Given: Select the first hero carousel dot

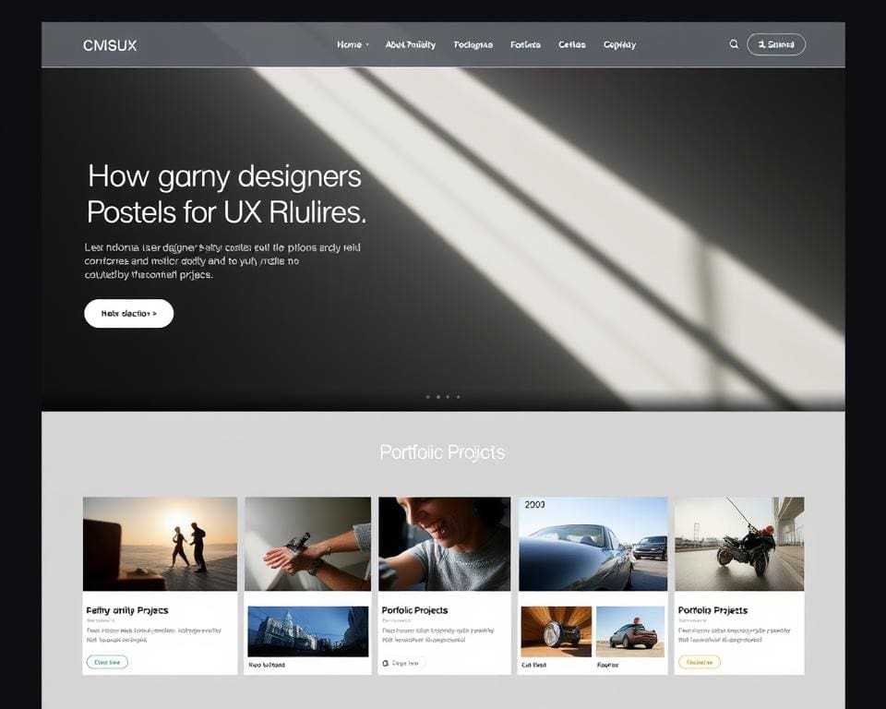Looking at the screenshot, I should [427, 397].
